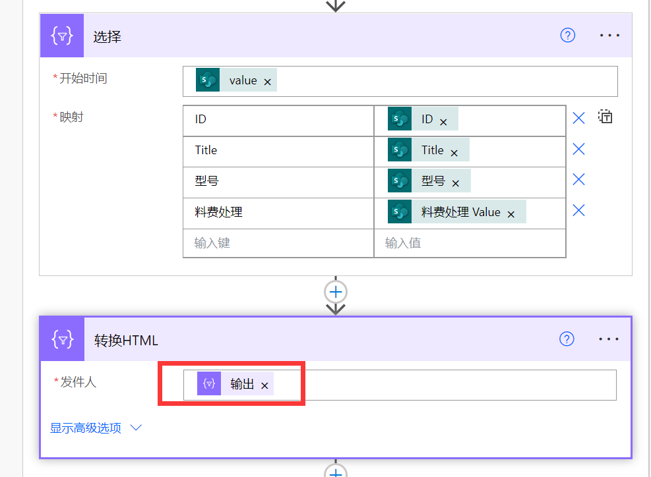Switch map to text mode icon
Viewport: 651px width, 477px height.
(605, 117)
